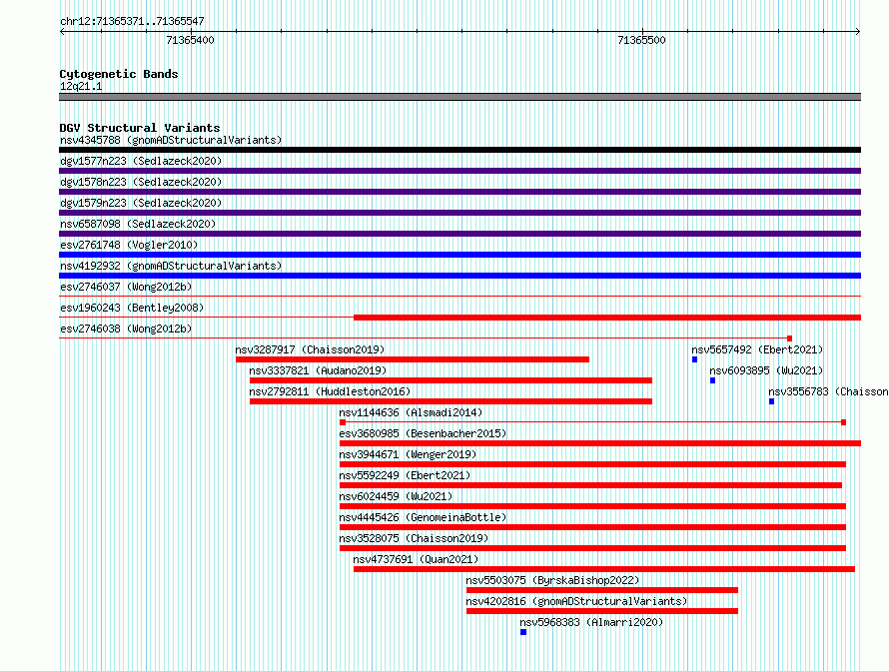The height and width of the screenshot is (671, 889).
Task: Click the red nsv4737691 variant bar
Action: 604,569
